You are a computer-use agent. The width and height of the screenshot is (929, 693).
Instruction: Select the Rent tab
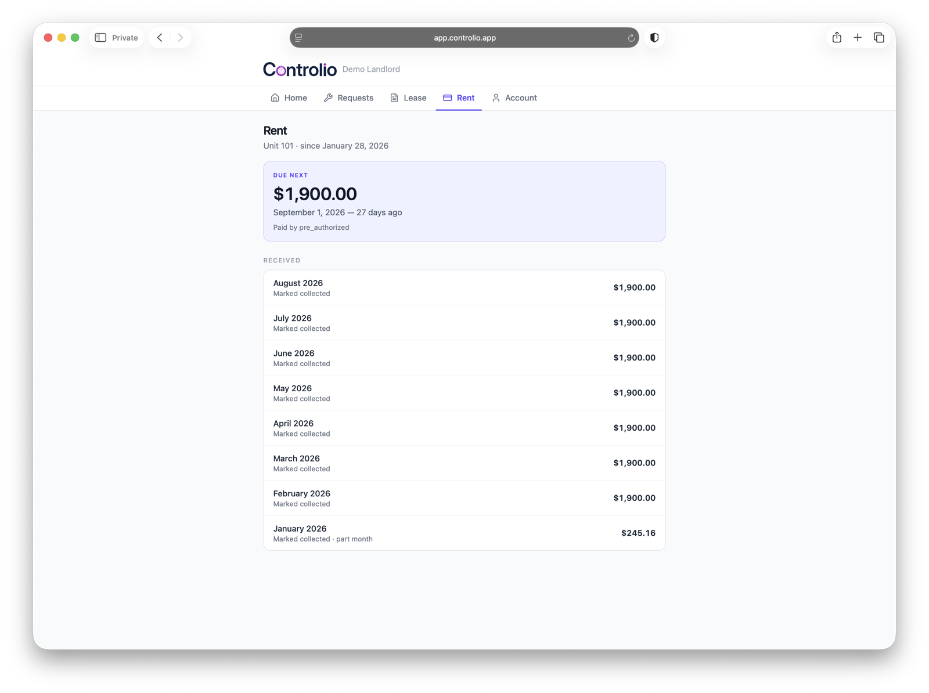tap(459, 98)
